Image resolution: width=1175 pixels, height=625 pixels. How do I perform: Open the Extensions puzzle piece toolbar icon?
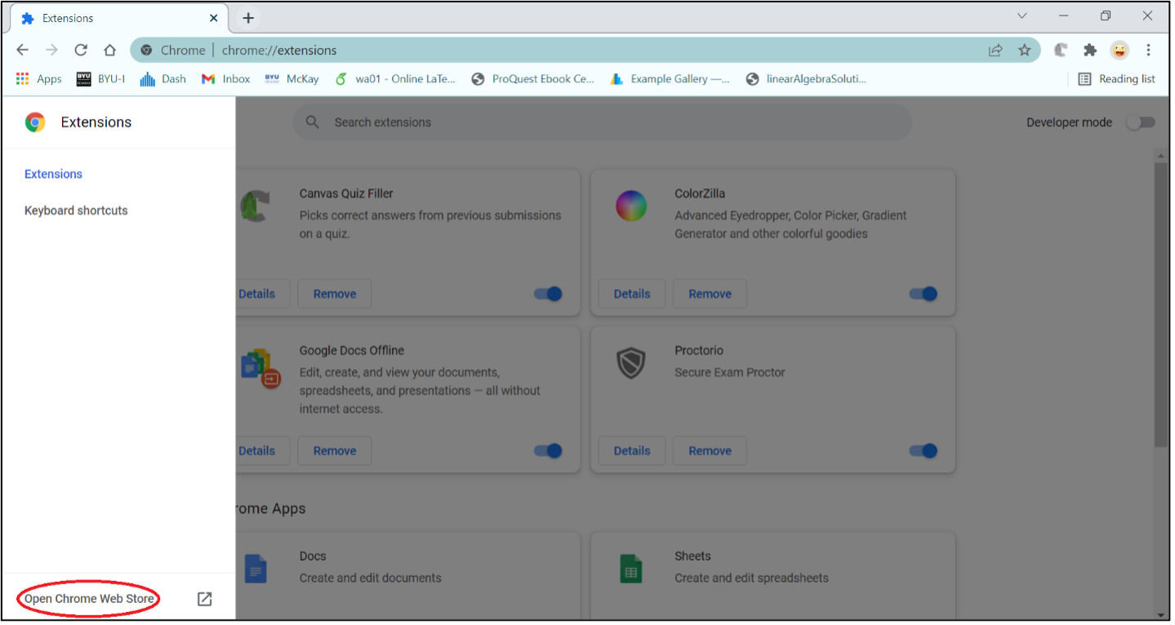1089,50
